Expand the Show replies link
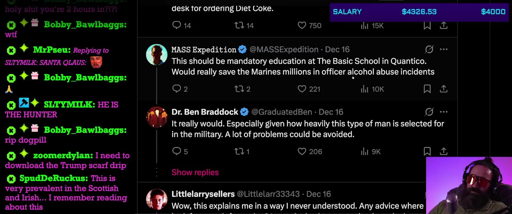Viewport: 512px width, 214px height. click(195, 172)
